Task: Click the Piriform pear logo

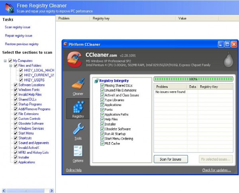Action: [229, 60]
